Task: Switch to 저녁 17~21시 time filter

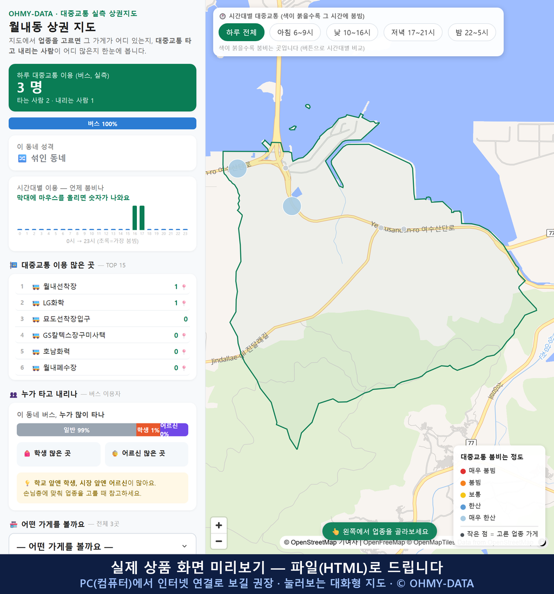Action: [x=413, y=32]
